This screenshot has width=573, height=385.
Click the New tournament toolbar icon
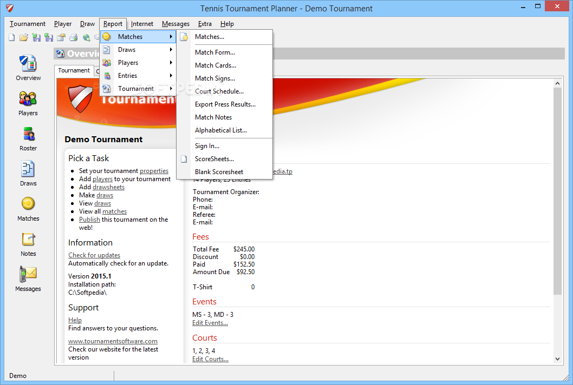[x=12, y=37]
